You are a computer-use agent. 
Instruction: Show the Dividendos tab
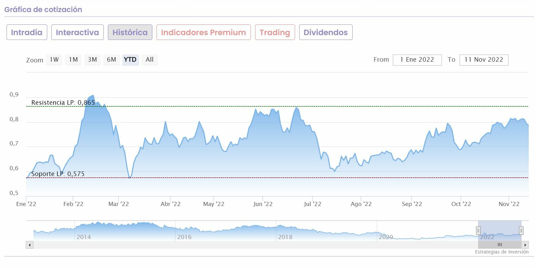point(325,32)
